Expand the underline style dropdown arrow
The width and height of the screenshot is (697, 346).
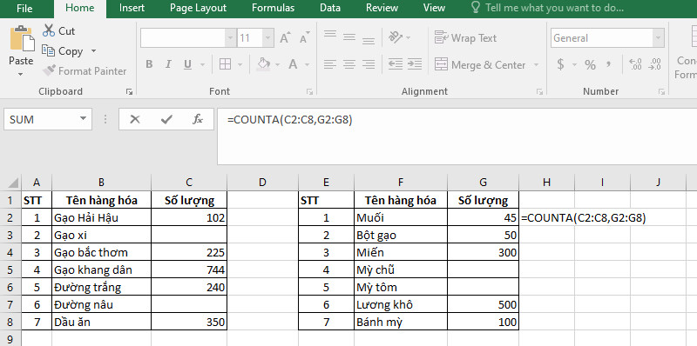pos(203,65)
